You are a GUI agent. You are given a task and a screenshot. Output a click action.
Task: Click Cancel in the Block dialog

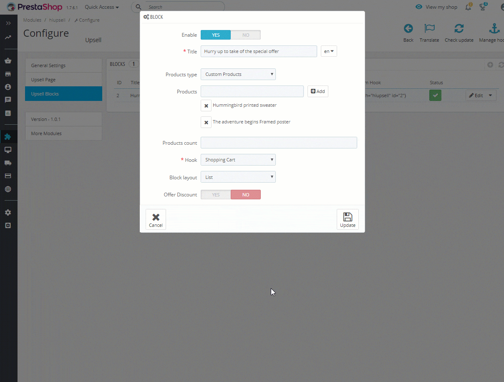point(156,219)
